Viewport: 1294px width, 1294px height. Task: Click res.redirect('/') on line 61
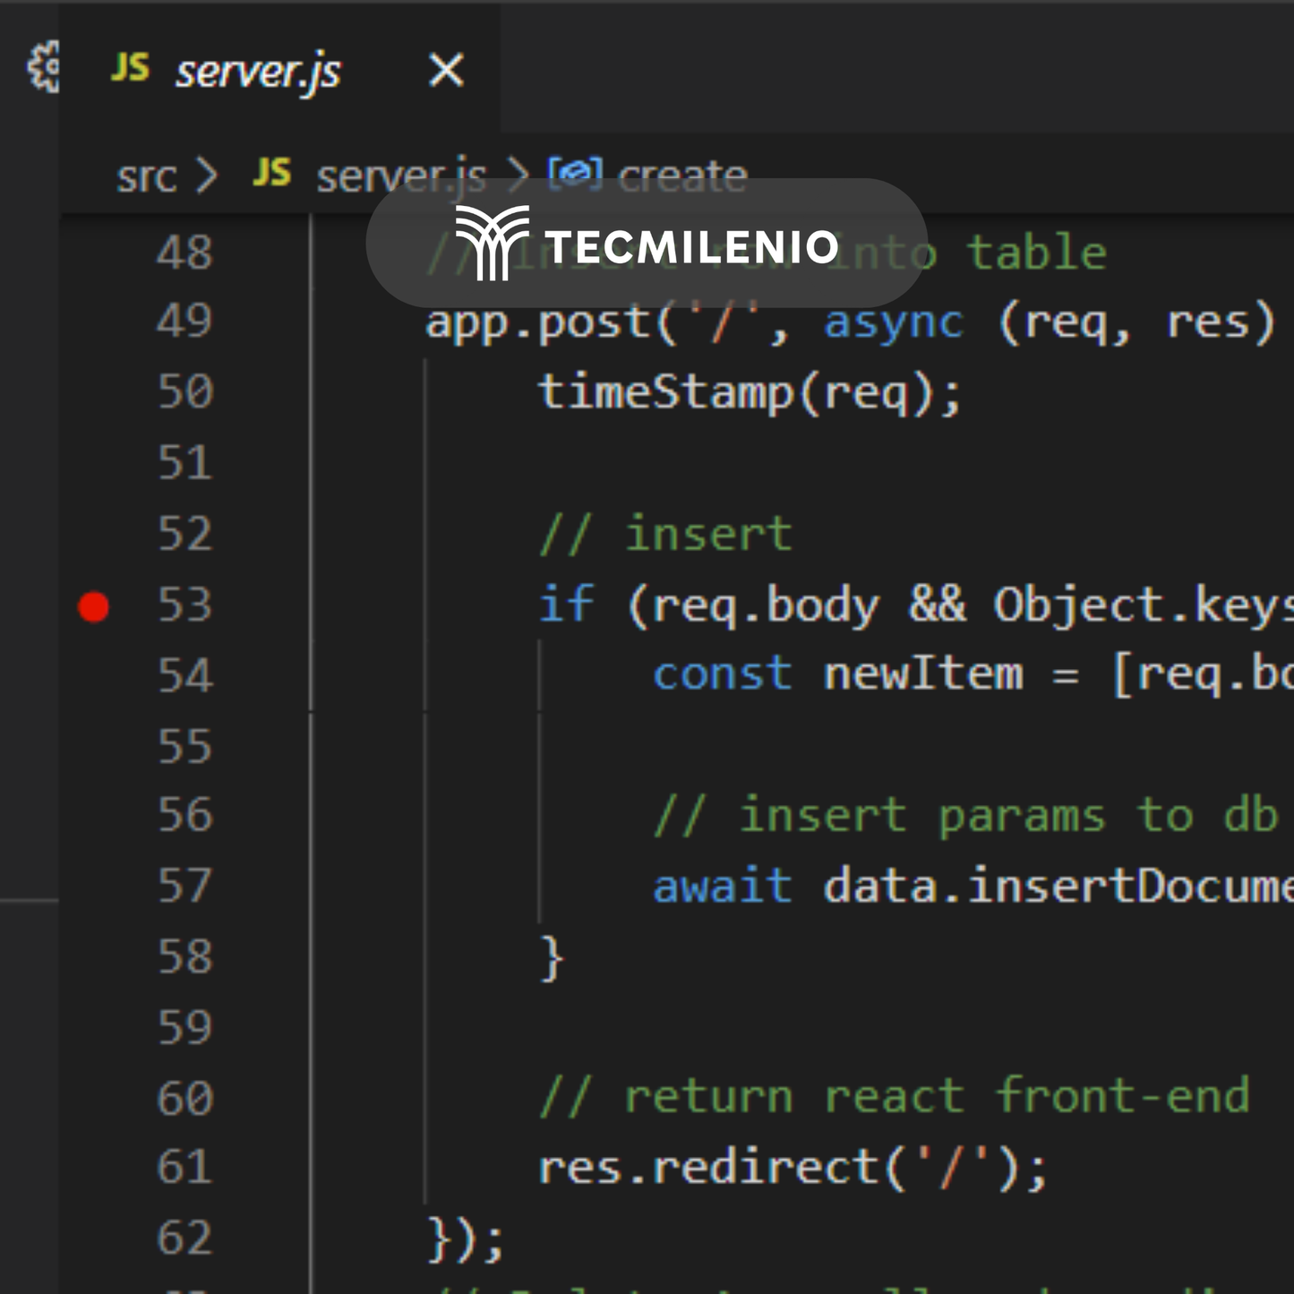[x=793, y=1169]
